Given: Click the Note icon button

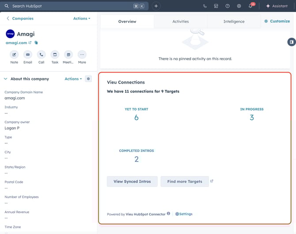Looking at the screenshot, I should click(14, 55).
